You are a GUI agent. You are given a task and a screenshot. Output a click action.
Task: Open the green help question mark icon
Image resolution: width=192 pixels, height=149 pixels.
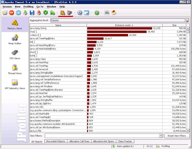point(97,13)
